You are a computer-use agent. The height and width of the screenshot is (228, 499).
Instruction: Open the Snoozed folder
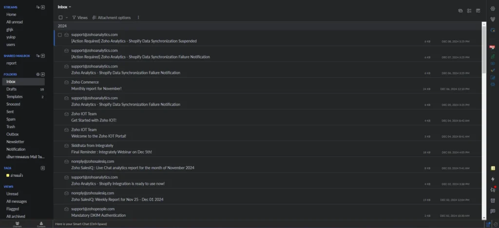[23, 104]
